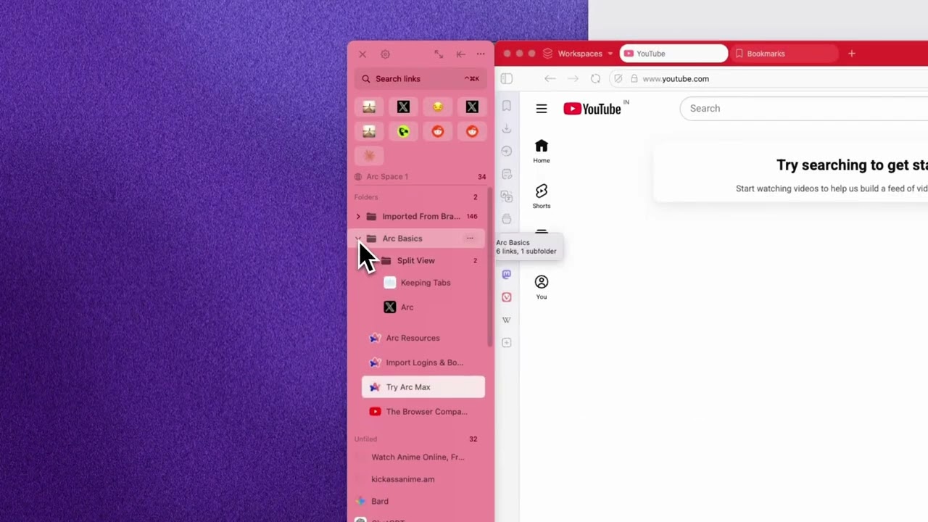928x522 pixels.
Task: Open the YouTube hamburger guide menu
Action: coord(542,109)
